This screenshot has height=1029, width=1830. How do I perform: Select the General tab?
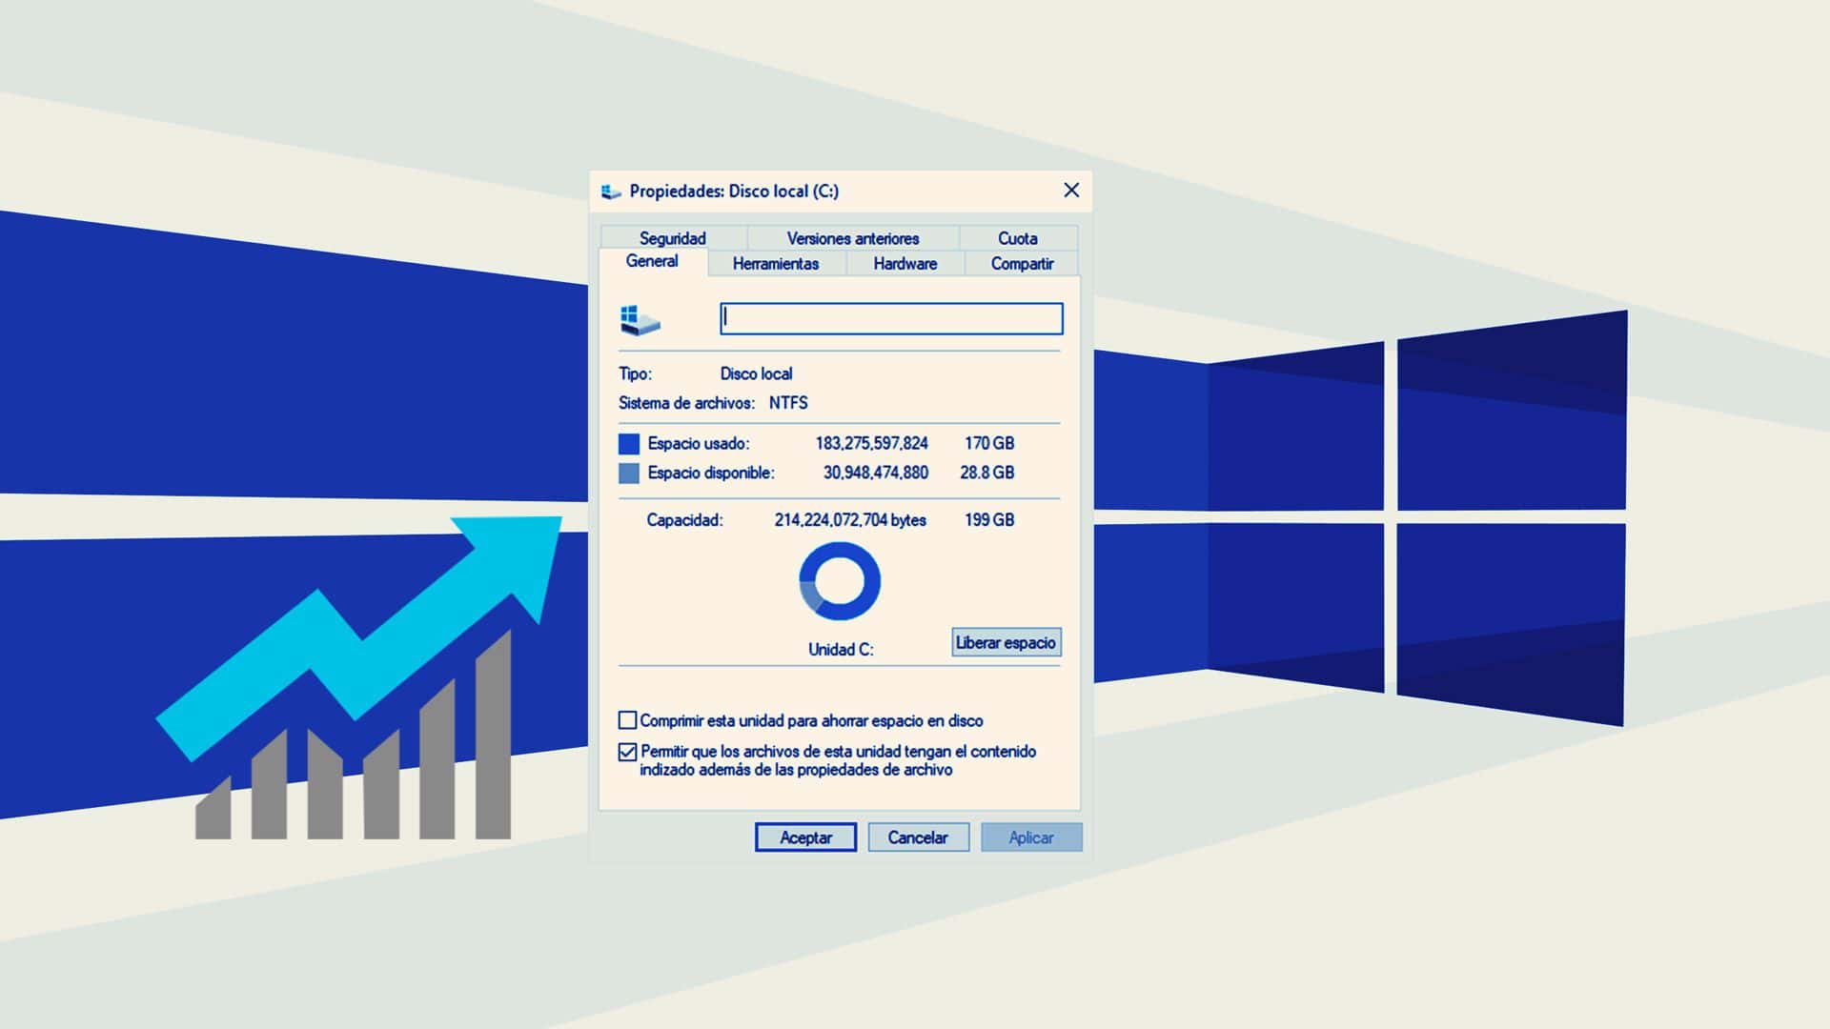(x=653, y=260)
